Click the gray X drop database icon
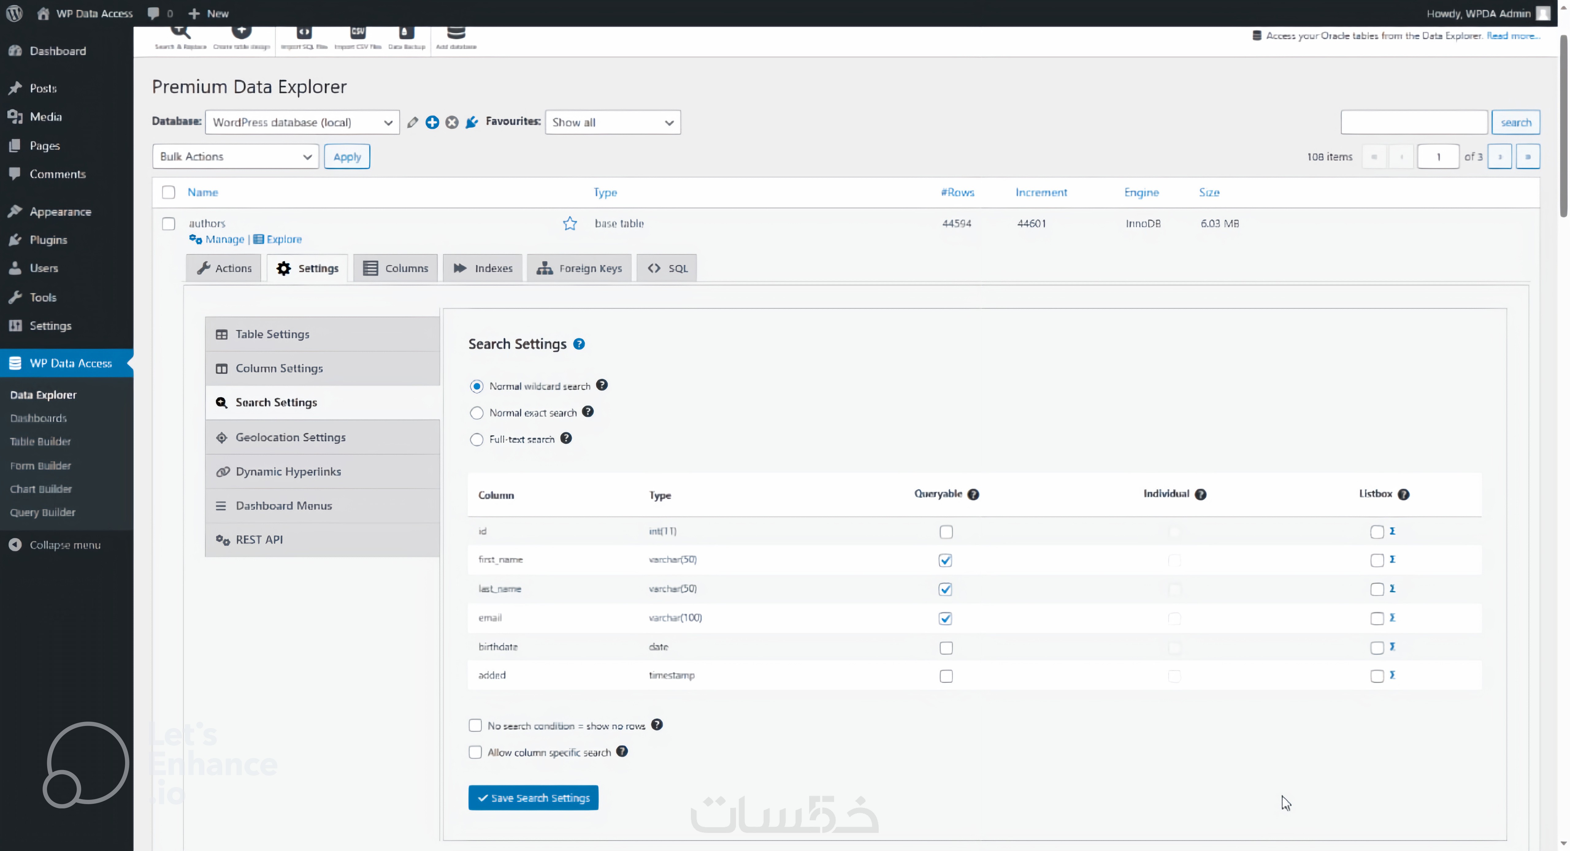Viewport: 1570px width, 851px height. pos(452,122)
